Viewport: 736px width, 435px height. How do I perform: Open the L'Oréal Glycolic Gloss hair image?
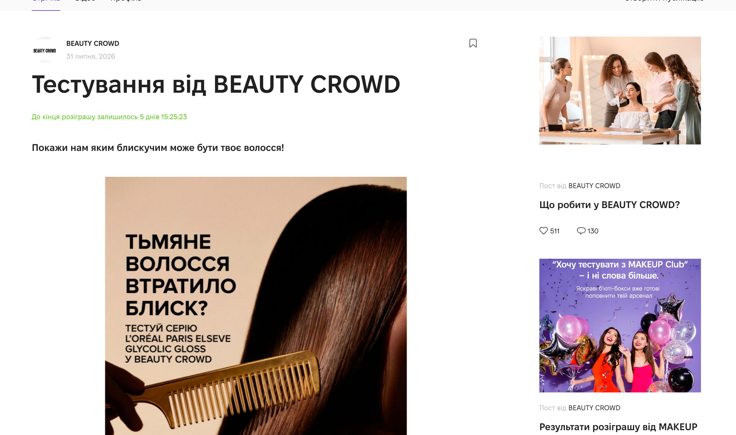click(256, 306)
